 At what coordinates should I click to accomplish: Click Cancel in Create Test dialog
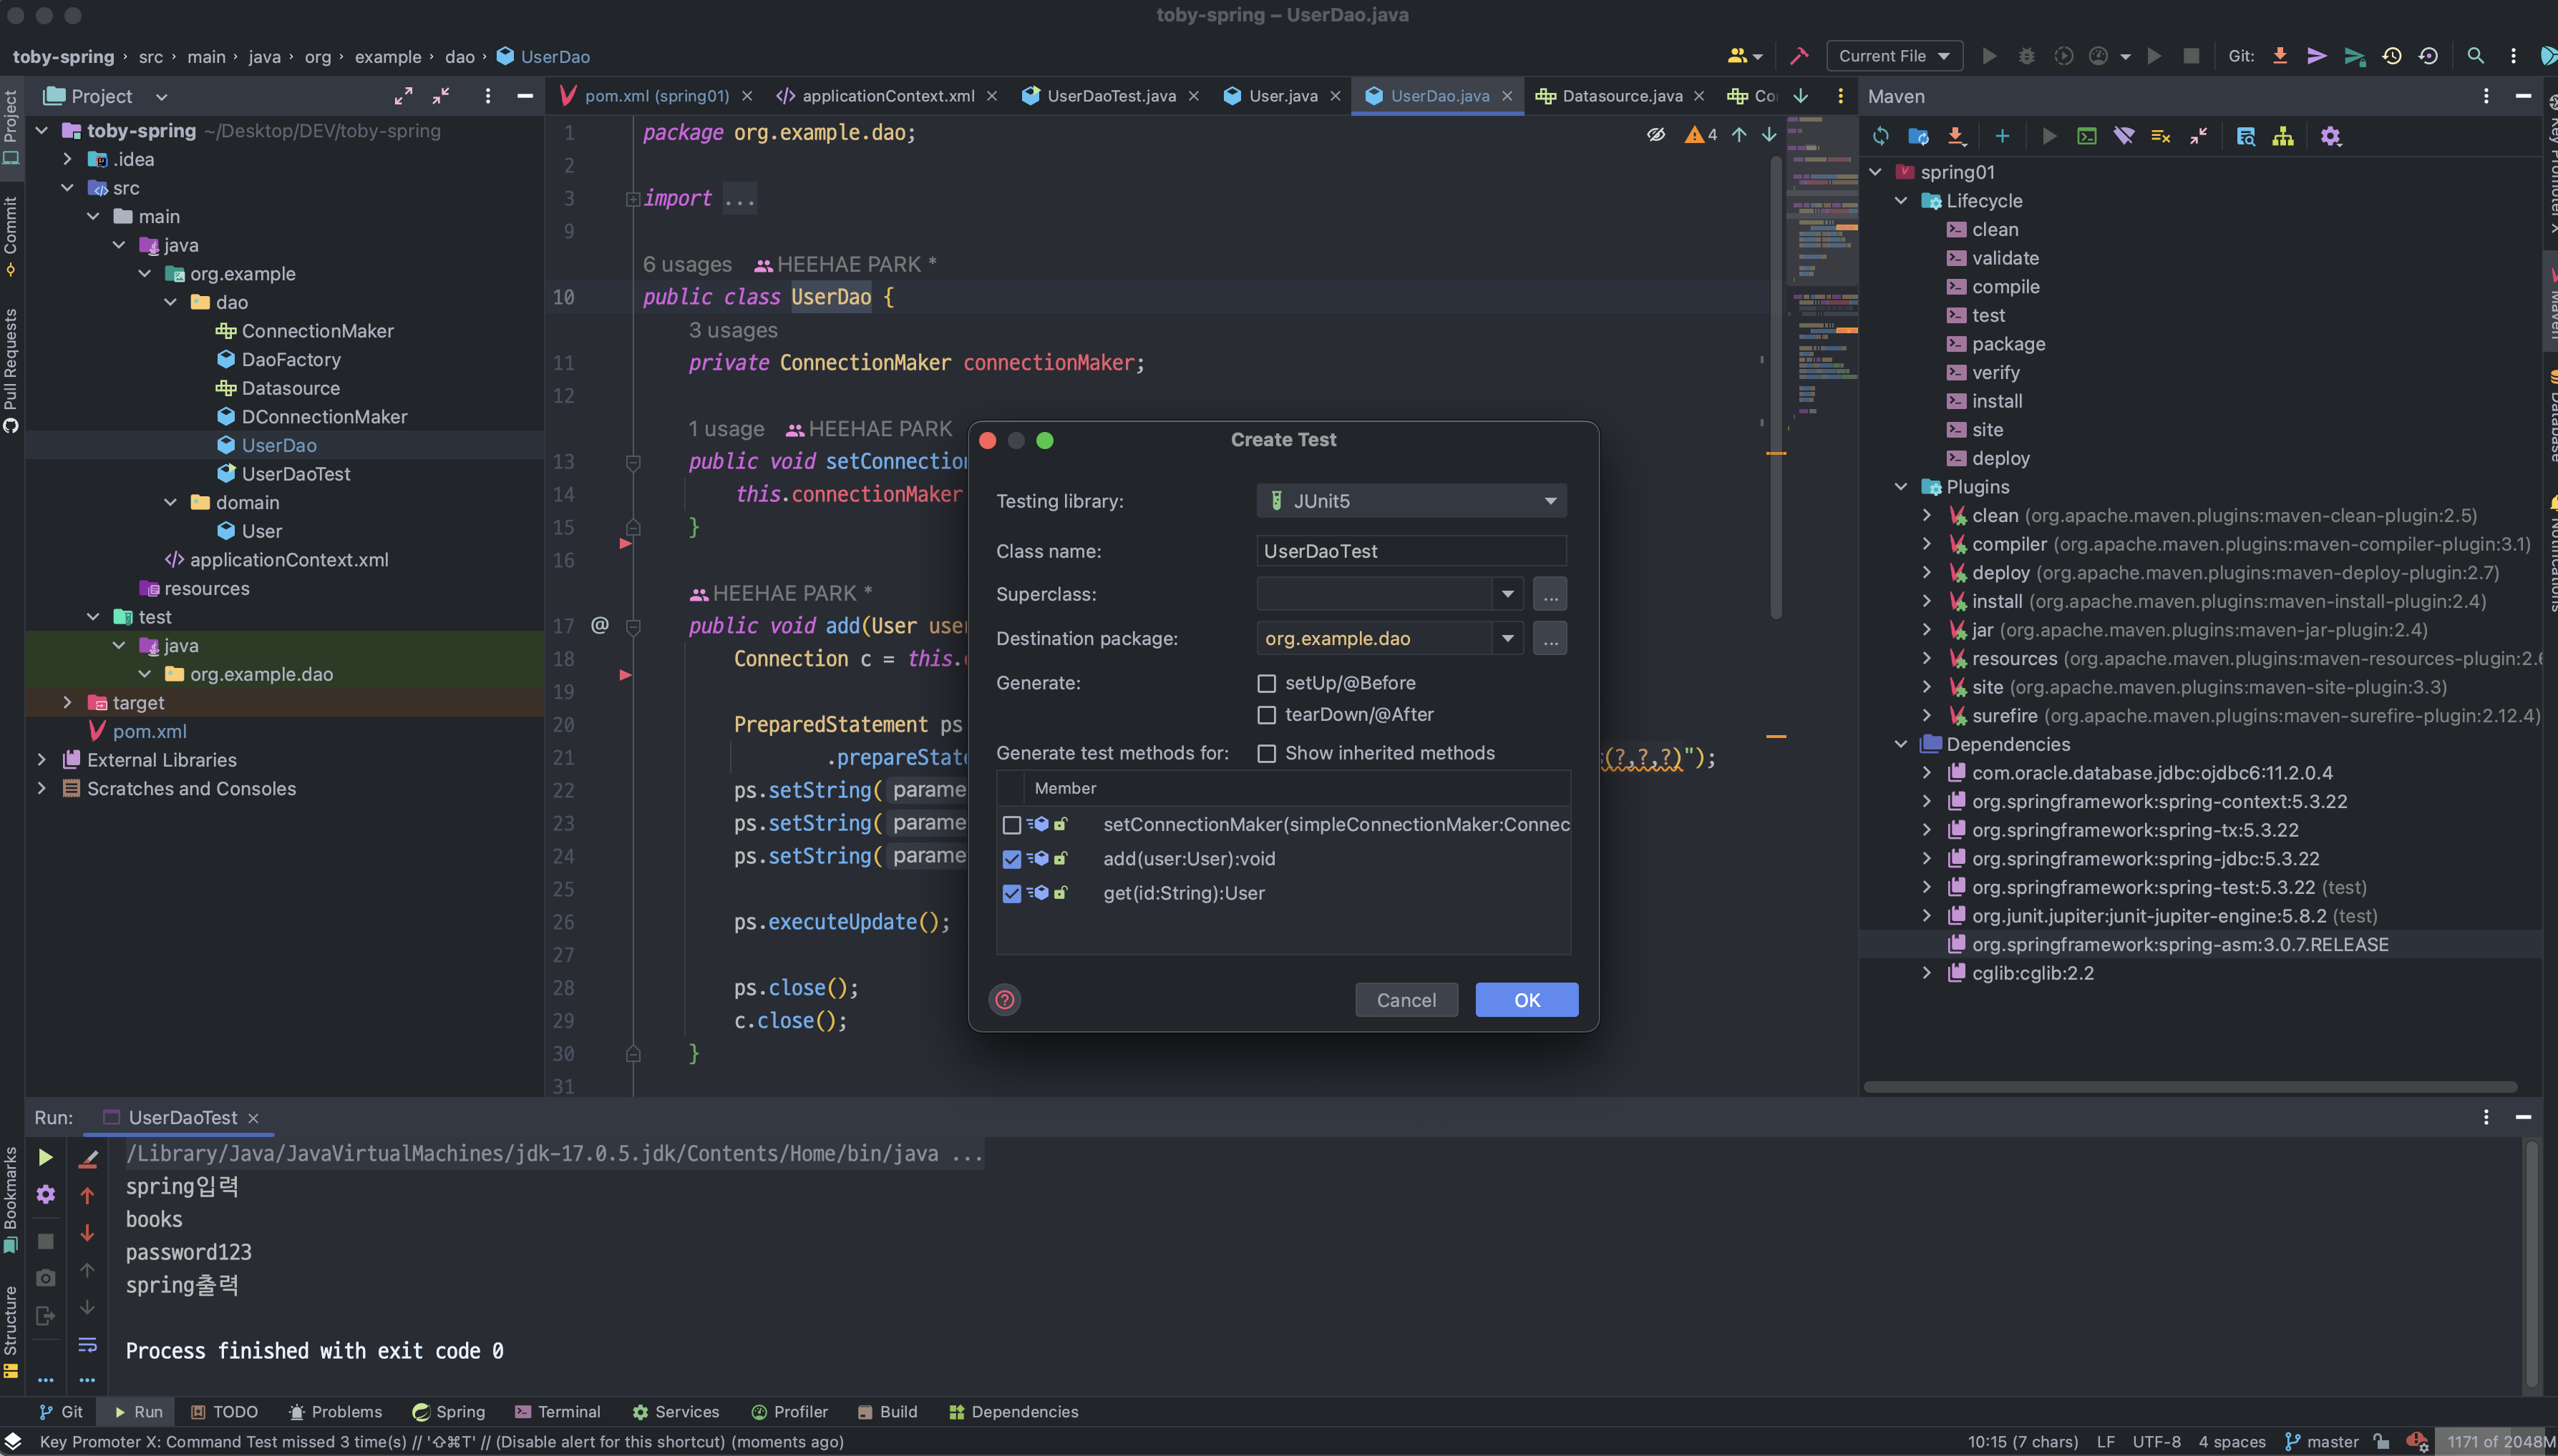pos(1405,1000)
